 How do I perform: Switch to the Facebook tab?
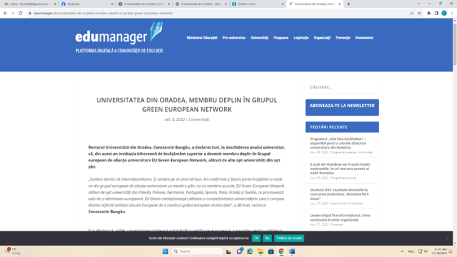85,4
